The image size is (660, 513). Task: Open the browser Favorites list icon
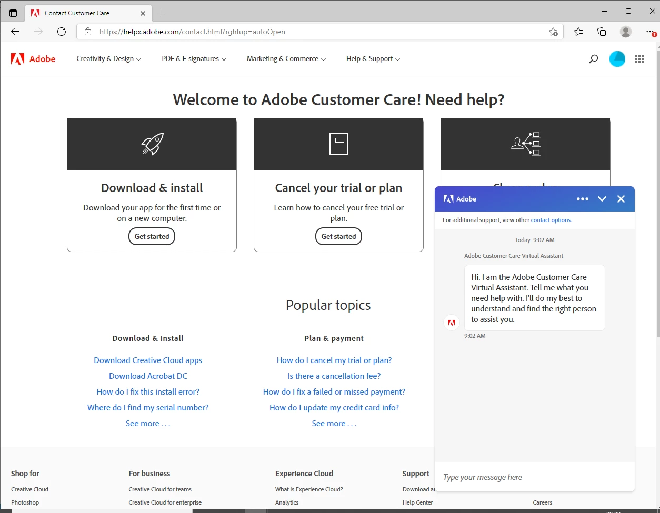pos(578,32)
